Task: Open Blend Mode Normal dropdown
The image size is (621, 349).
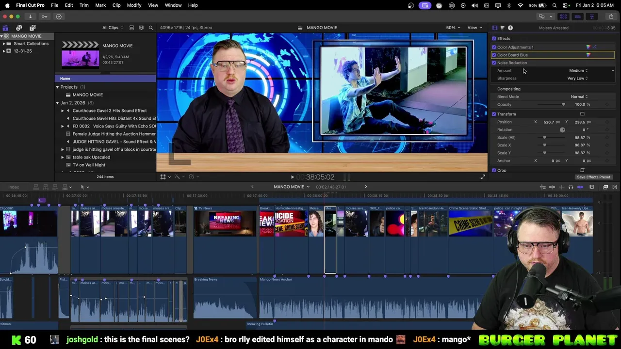Action: pyautogui.click(x=579, y=96)
